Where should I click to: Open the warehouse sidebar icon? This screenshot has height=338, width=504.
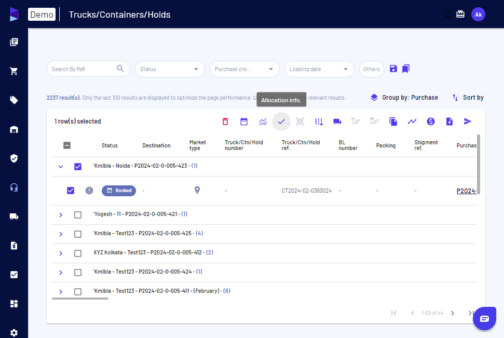(x=14, y=129)
